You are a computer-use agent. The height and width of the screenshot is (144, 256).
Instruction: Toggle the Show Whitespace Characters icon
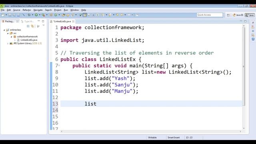click(98, 15)
